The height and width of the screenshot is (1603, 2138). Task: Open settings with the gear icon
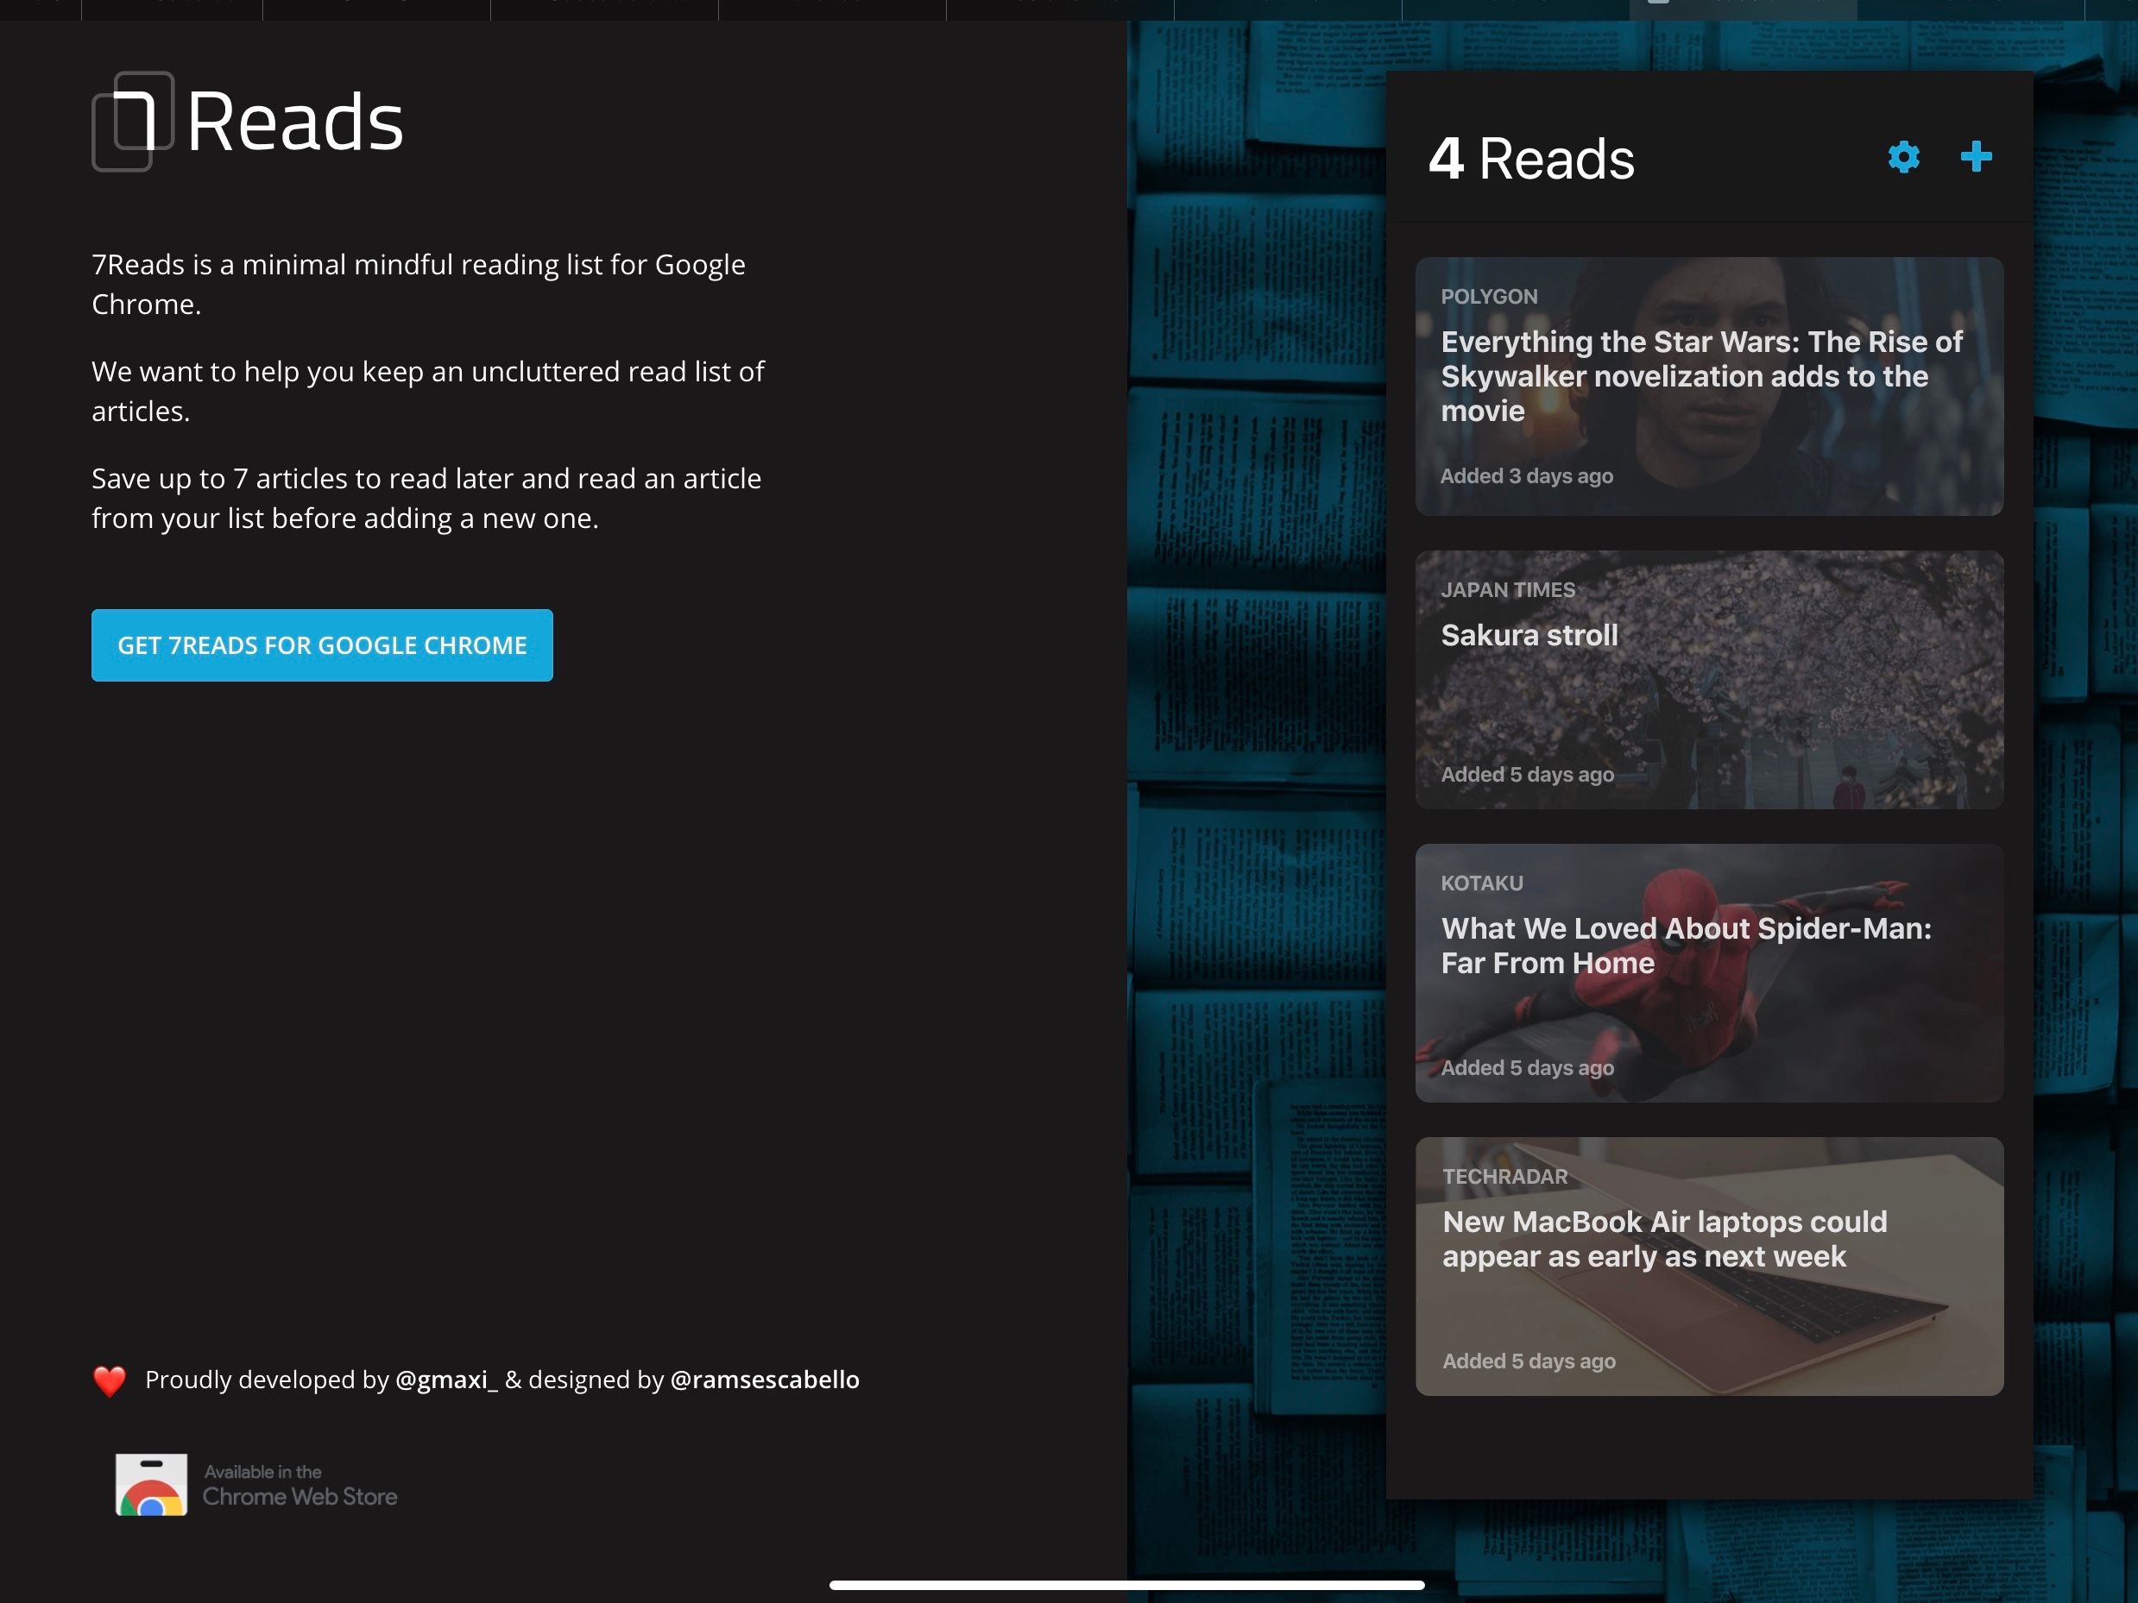[1903, 156]
